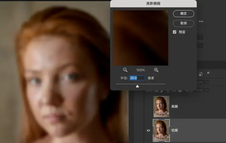Image resolution: width=226 pixels, height=143 pixels.
Task: Click the 半径 radius input field
Action: pos(137,78)
